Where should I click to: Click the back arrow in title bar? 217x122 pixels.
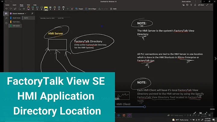pos(2,2)
